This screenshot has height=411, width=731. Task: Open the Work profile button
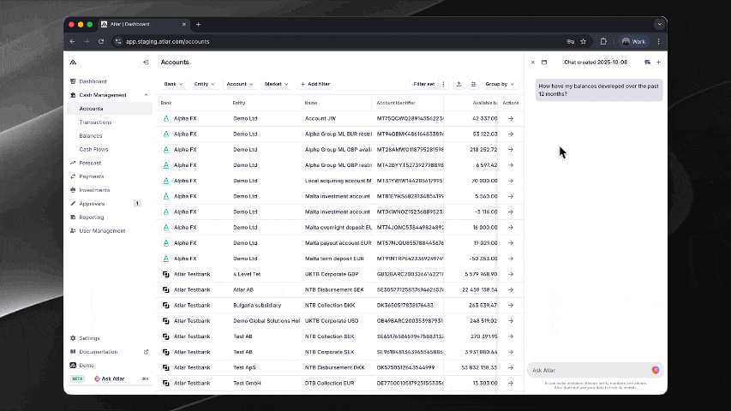pos(633,41)
